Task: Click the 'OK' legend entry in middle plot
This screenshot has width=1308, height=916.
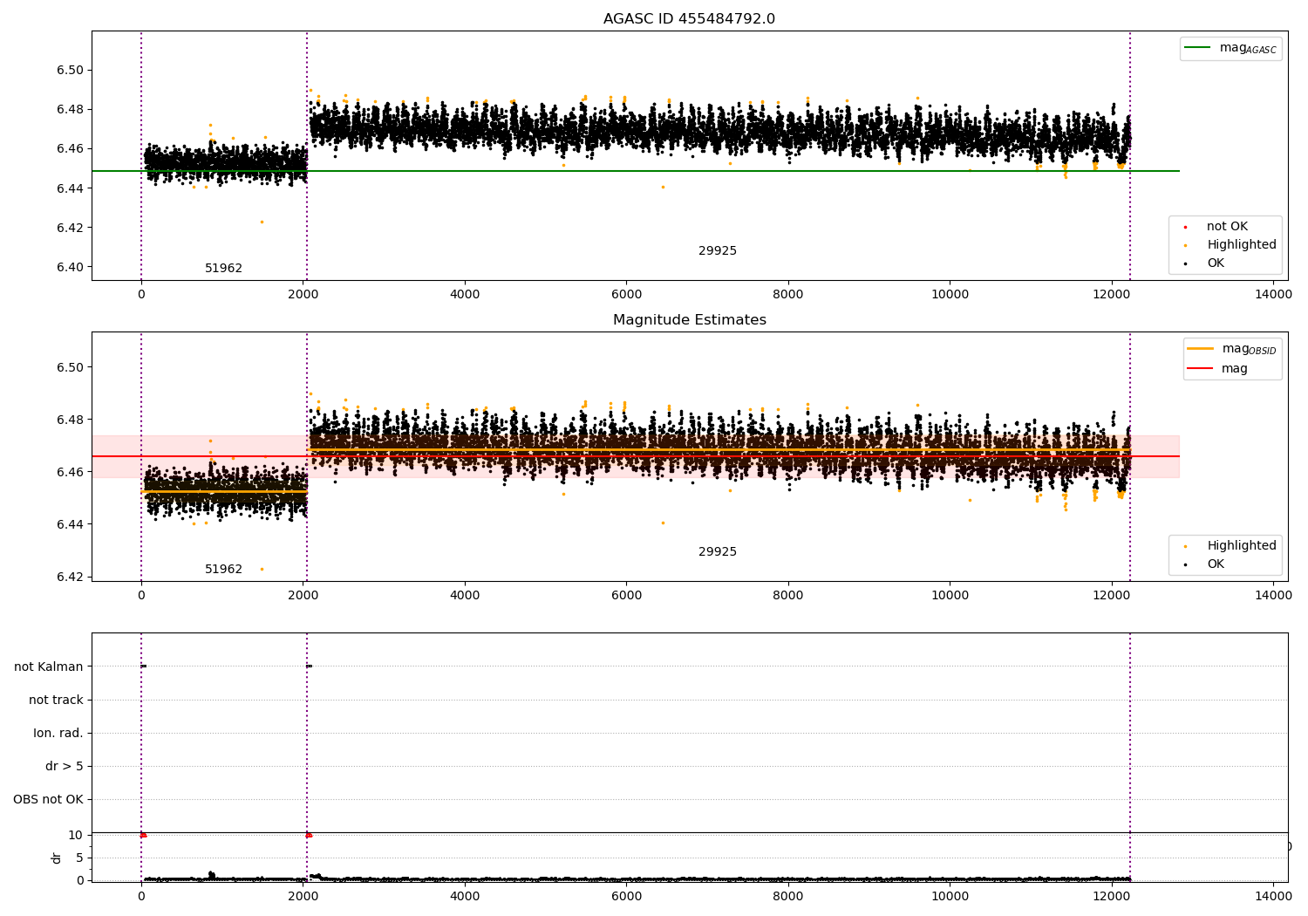Action: 1215,564
